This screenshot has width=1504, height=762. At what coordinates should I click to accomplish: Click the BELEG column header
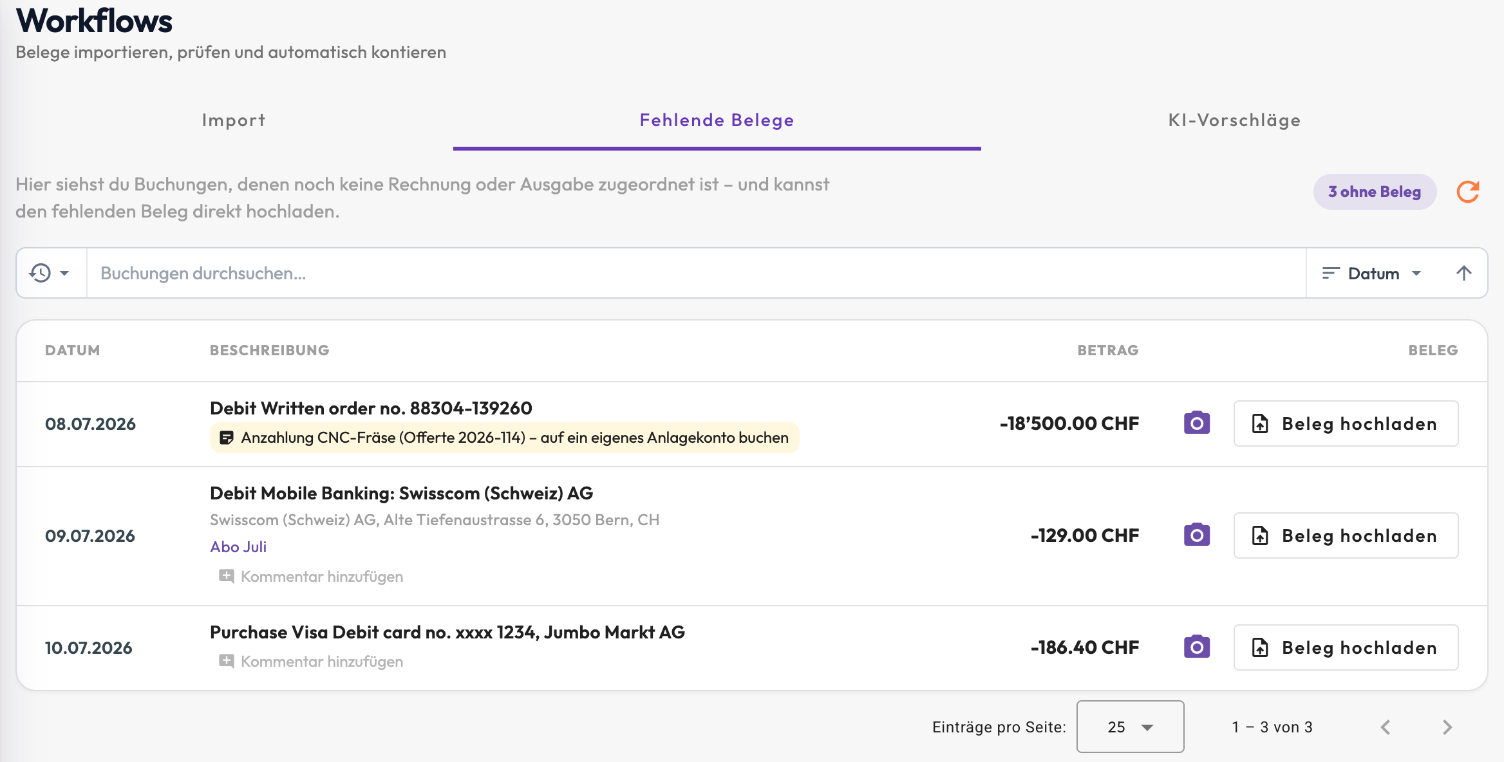pyautogui.click(x=1433, y=350)
